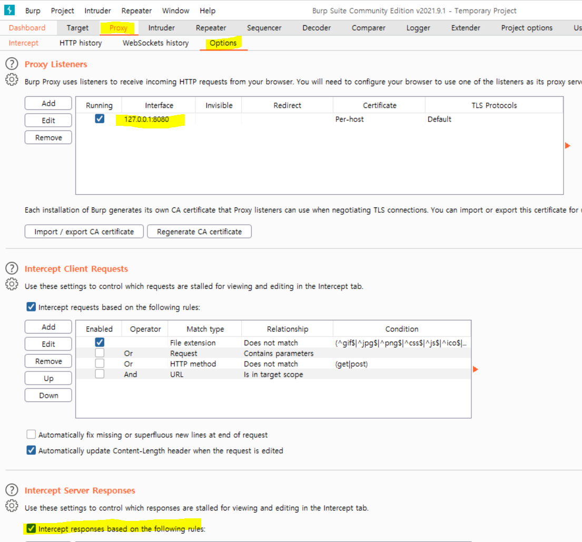Enable the HTTP method rule checkbox
Screen dimensions: 582x542
[100, 363]
